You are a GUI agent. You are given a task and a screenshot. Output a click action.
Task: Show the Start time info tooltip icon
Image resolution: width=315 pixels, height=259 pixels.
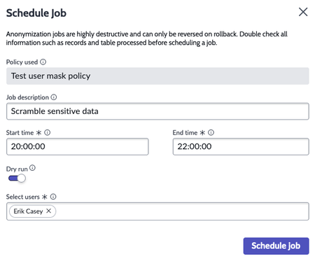(48, 132)
